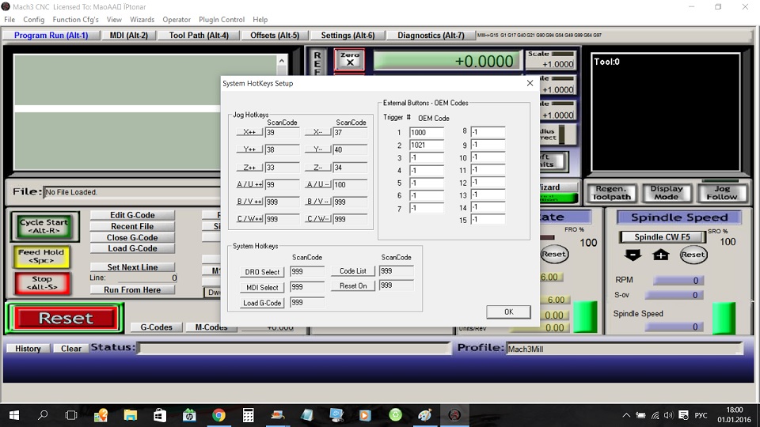This screenshot has width=760, height=427.
Task: Open the Wizards menu
Action: pyautogui.click(x=142, y=19)
